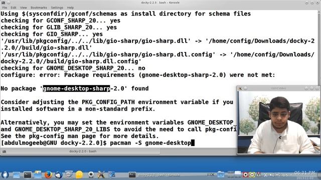Click the scissors clipboard tray icon
Image resolution: width=321 pixels, height=180 pixels.
265,175
